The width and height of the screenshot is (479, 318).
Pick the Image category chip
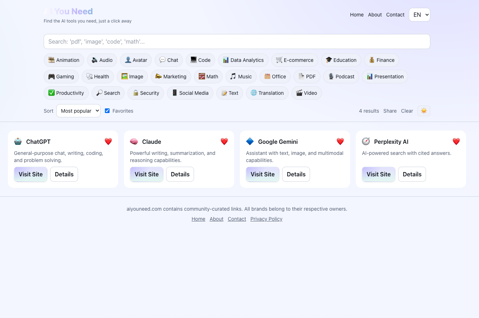(132, 77)
